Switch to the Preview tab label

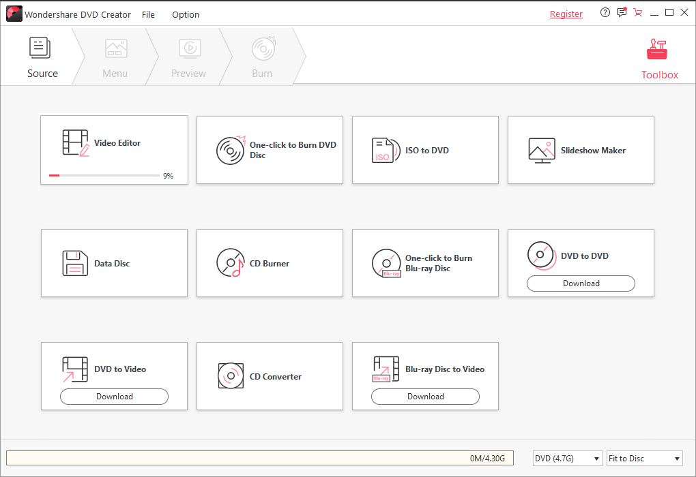[188, 74]
